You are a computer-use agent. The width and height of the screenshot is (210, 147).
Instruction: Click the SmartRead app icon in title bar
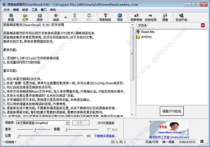coord(4,5)
